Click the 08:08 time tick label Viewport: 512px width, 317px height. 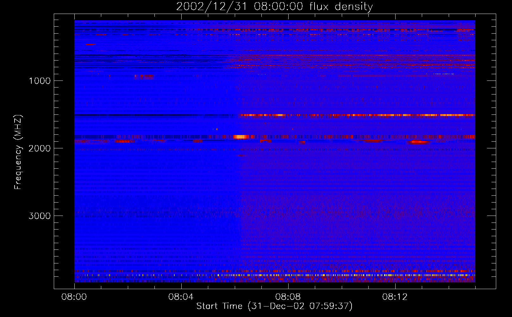288,297
